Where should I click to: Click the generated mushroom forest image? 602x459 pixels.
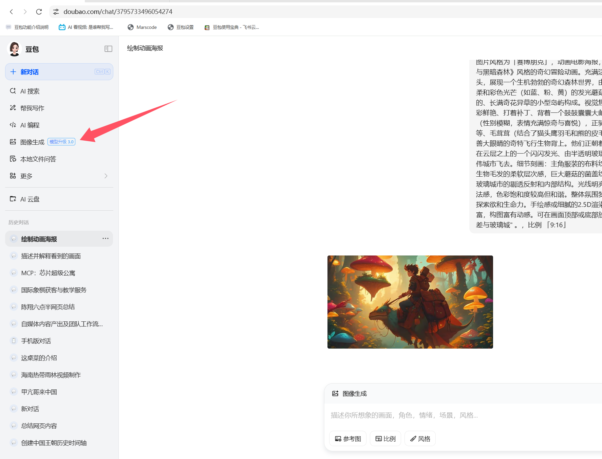pos(410,302)
